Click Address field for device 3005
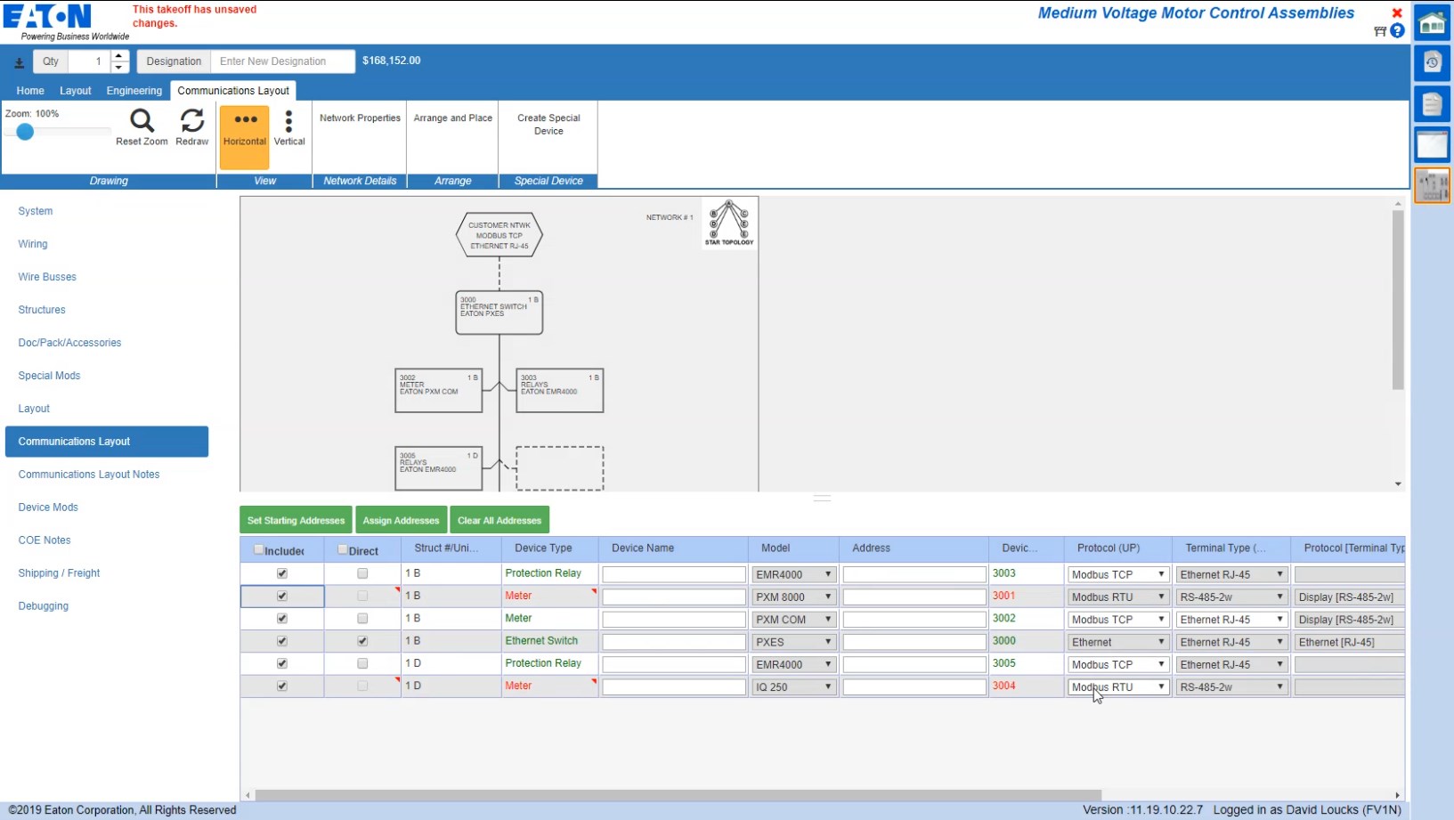This screenshot has height=820, width=1454. [x=914, y=664]
